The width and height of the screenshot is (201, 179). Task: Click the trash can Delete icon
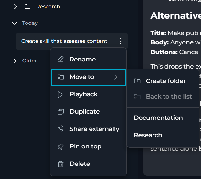click(x=61, y=164)
